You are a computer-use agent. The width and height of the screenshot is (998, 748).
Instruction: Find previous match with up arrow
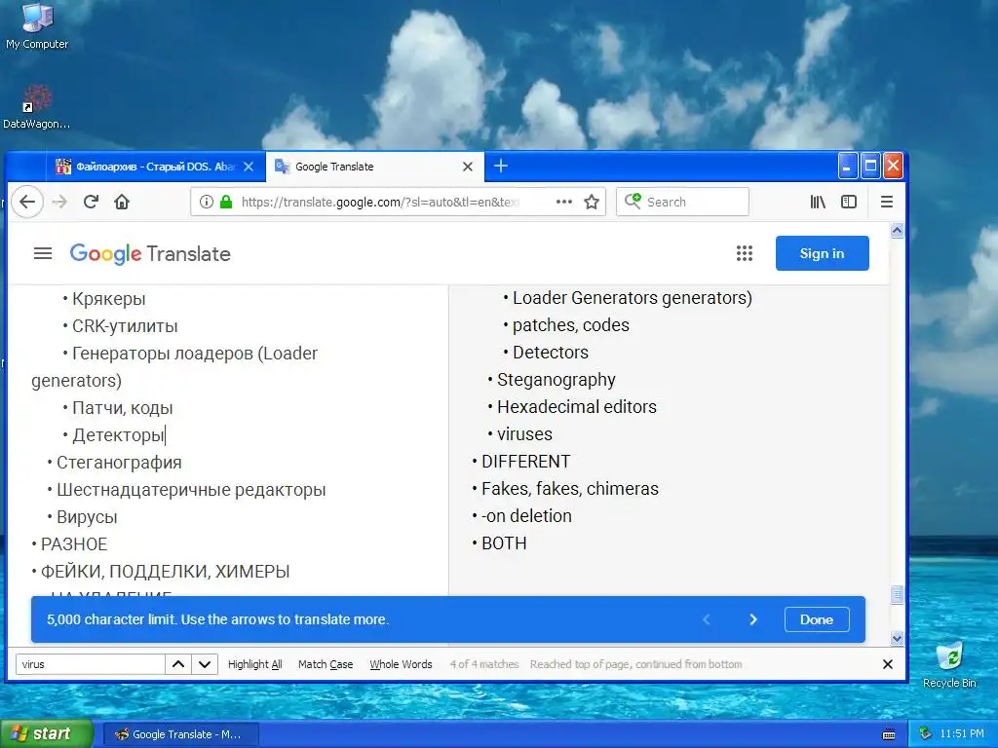178,664
